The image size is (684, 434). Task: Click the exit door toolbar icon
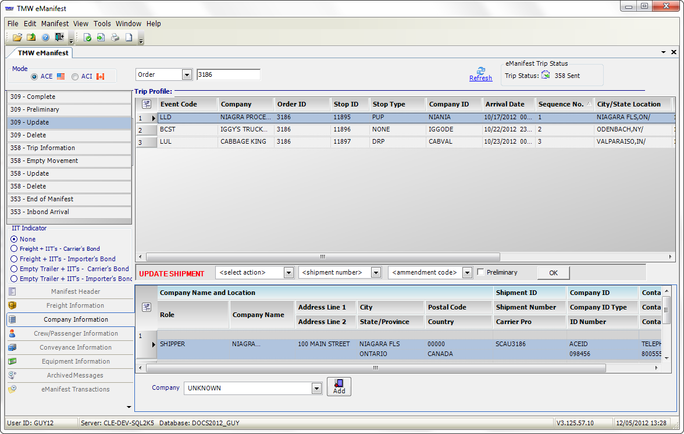pos(59,38)
